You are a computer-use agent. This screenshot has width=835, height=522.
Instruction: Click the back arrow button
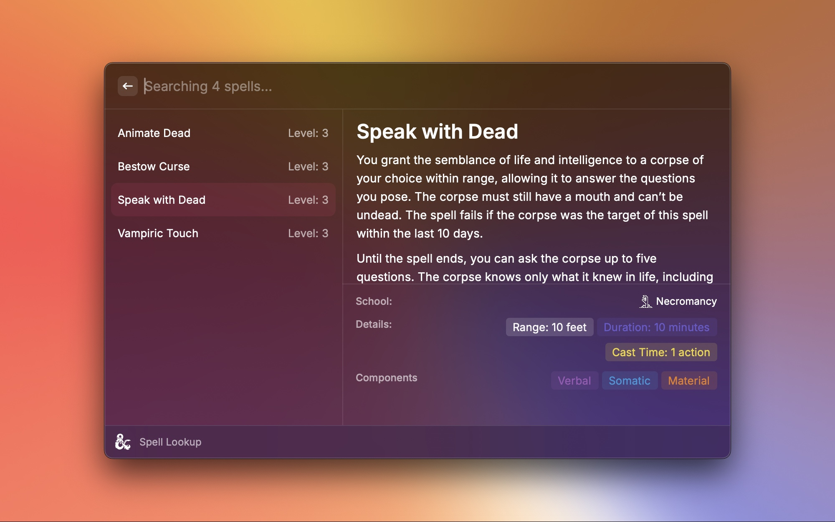(x=128, y=86)
